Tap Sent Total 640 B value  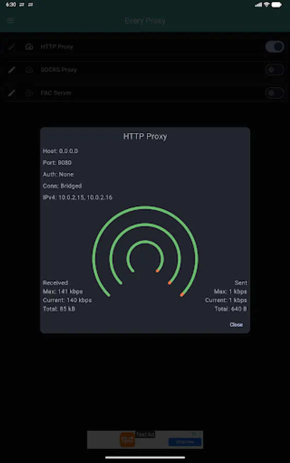click(231, 309)
